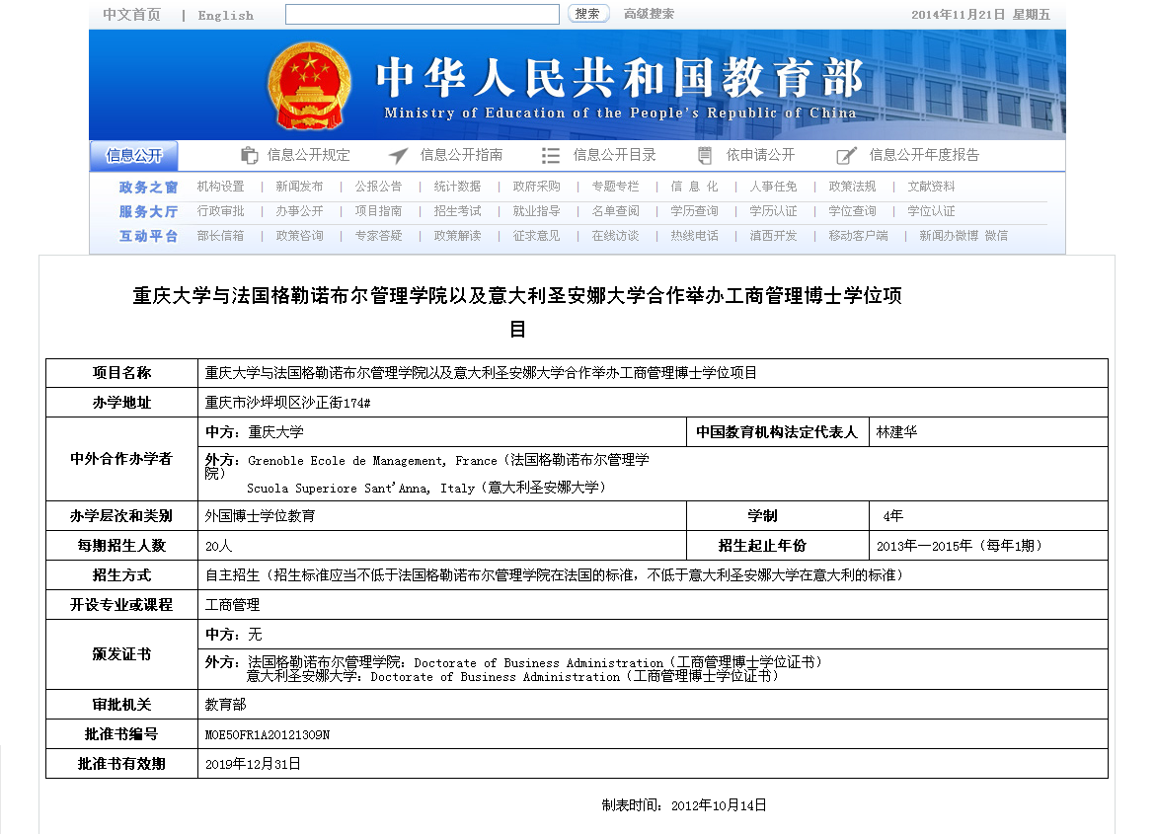Open 文献资料 link
This screenshot has height=834, width=1156.
pyautogui.click(x=931, y=187)
